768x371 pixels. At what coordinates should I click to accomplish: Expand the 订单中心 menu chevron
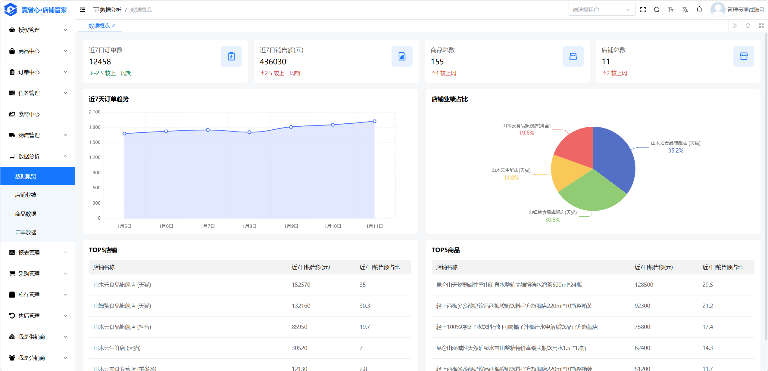66,72
